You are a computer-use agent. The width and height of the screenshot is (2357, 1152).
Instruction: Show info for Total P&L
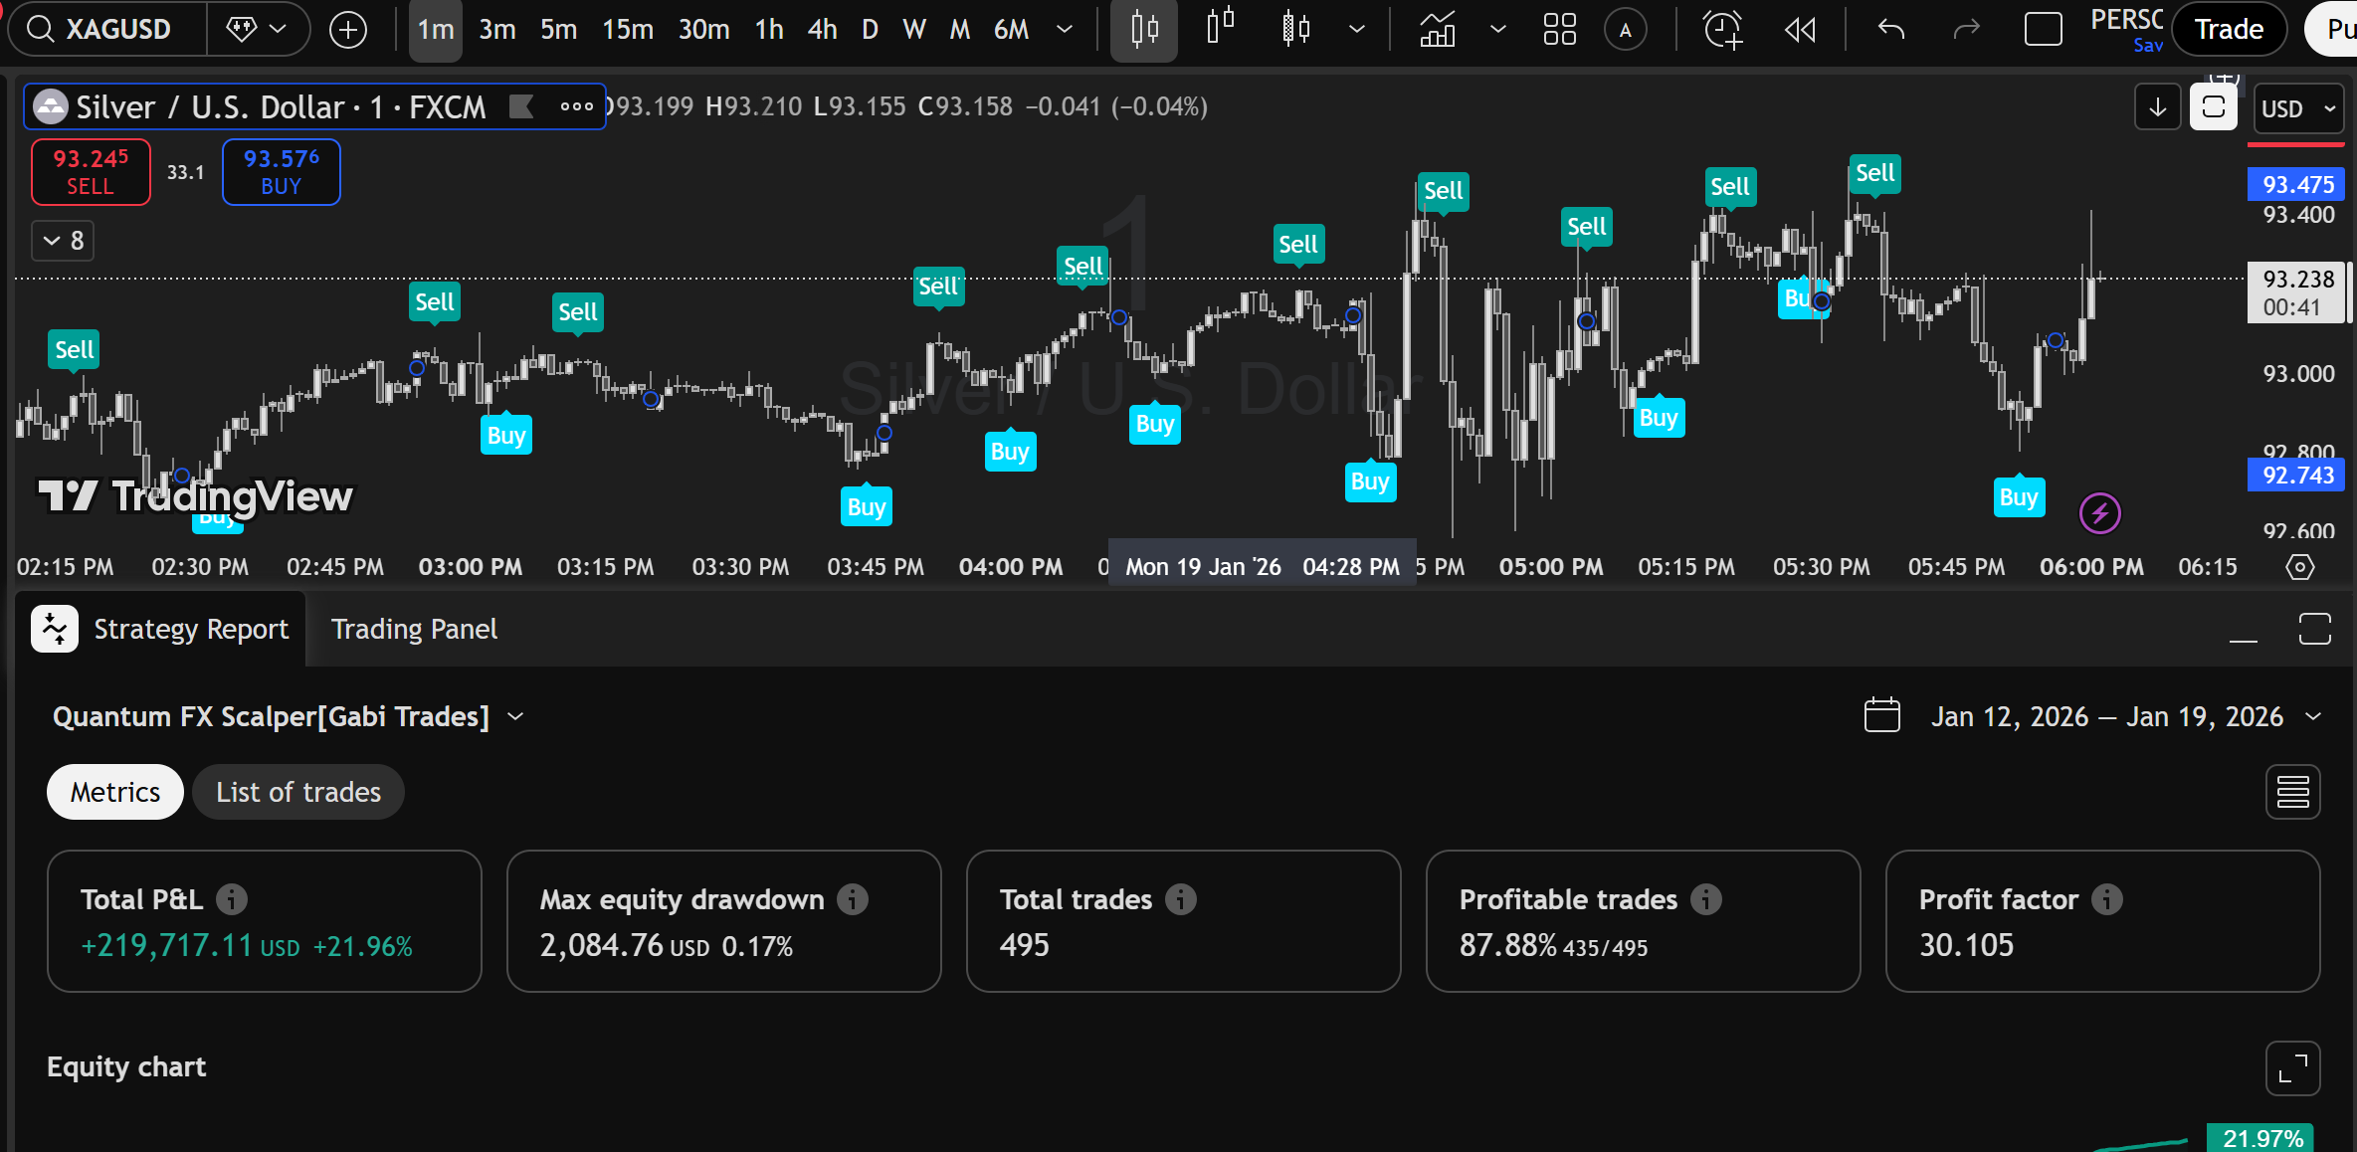[x=232, y=899]
